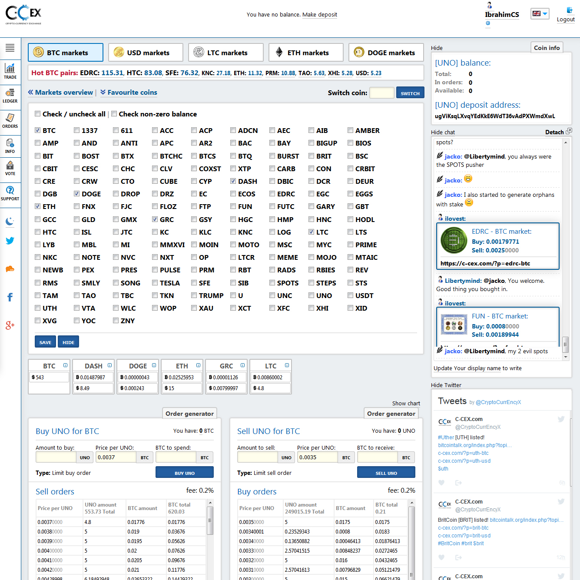Click the LTC ticker box pin icon
This screenshot has width=580, height=580.
(x=287, y=365)
